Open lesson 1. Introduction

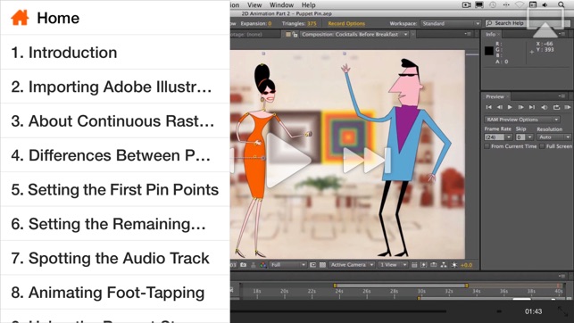tap(115, 53)
